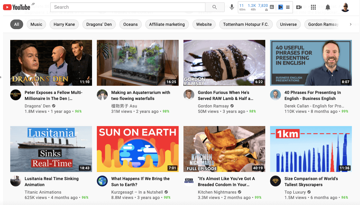The image size is (360, 205).
Task: Click the create video camera icon
Action: [299, 7]
